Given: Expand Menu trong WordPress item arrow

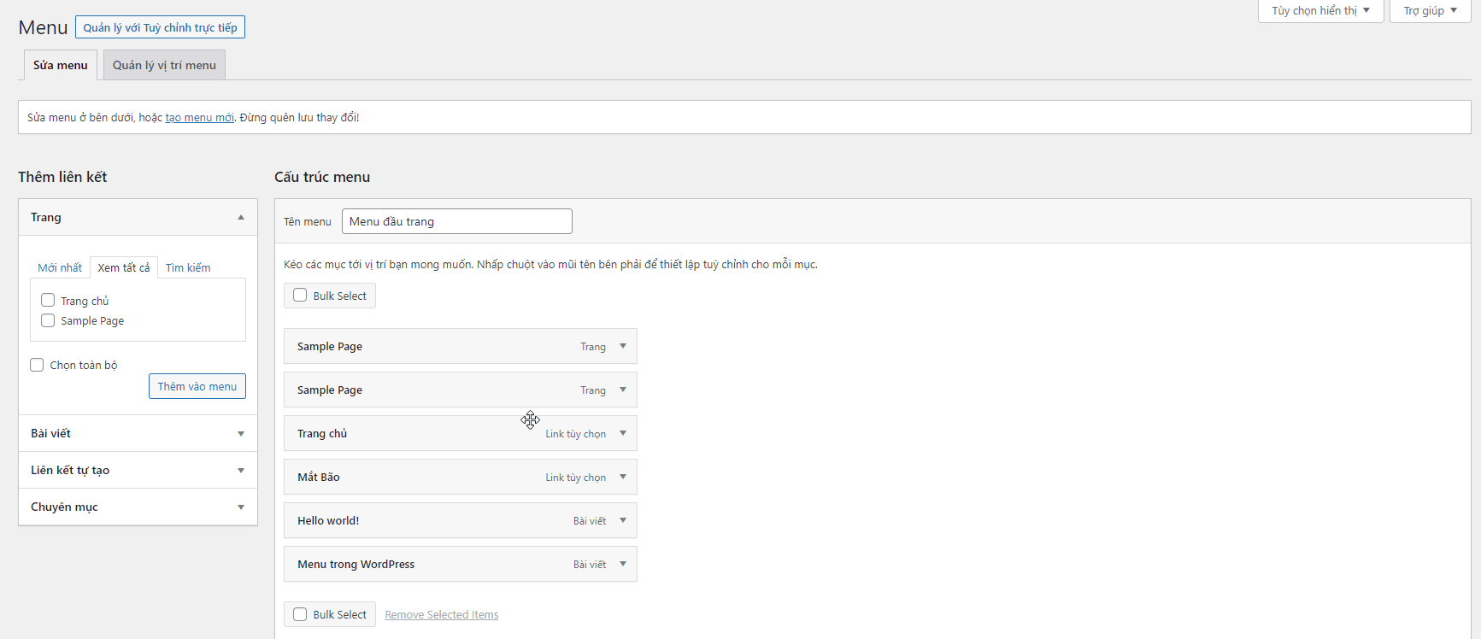Looking at the screenshot, I should coord(623,564).
